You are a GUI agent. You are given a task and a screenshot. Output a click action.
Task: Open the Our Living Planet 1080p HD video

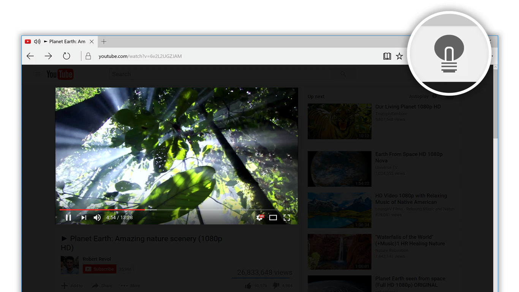pyautogui.click(x=408, y=106)
